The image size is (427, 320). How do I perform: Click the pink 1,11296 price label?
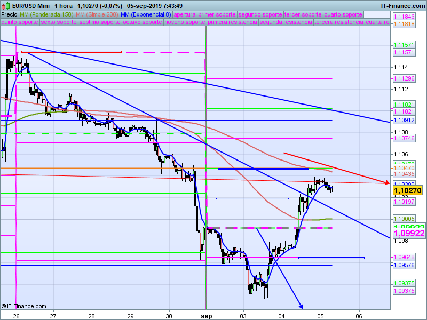tap(404, 78)
